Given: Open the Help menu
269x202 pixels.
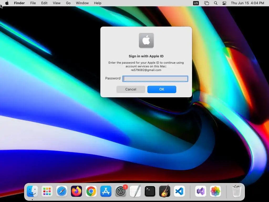Looking at the screenshot, I should point(98,3).
